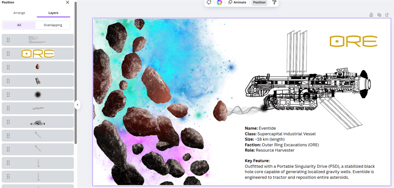Click the add page icon
The image size is (394, 188).
[x=387, y=15]
